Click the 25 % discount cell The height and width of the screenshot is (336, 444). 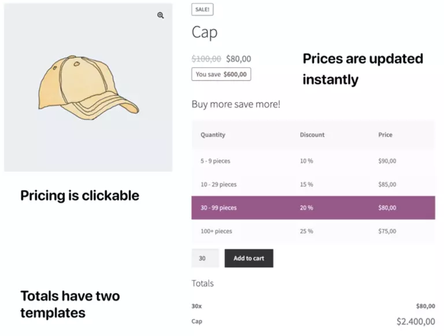[x=306, y=231]
